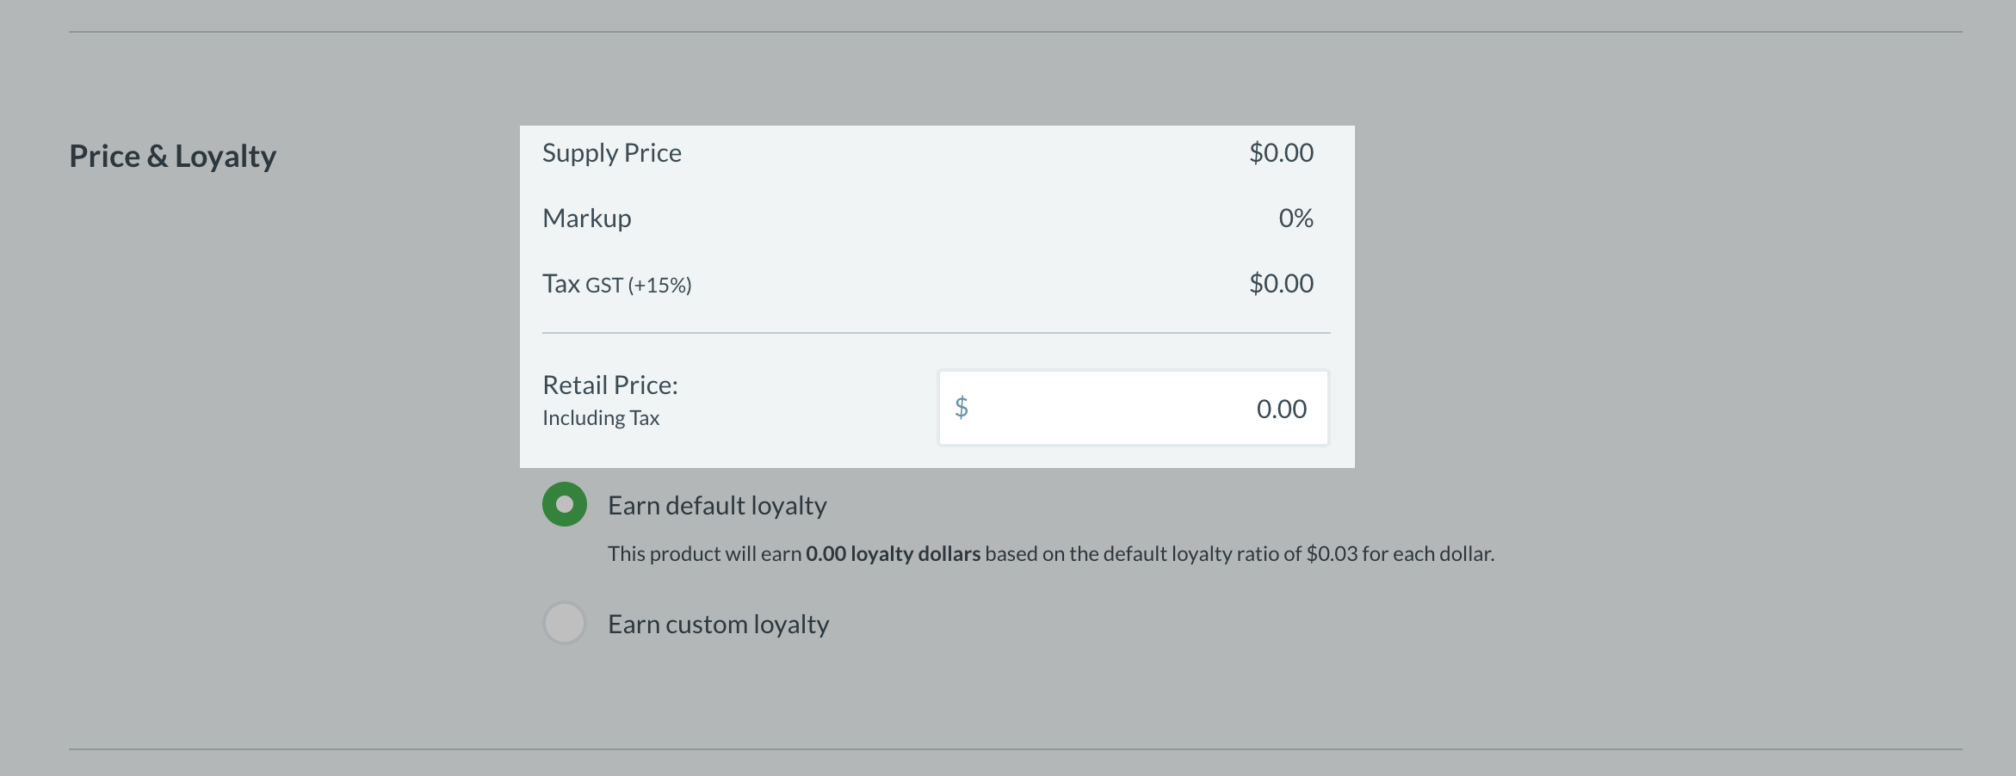Image resolution: width=2016 pixels, height=776 pixels.
Task: Click the "Earn custom loyalty" label text
Action: [718, 624]
